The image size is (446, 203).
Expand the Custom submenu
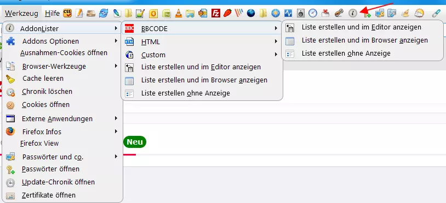pyautogui.click(x=202, y=55)
